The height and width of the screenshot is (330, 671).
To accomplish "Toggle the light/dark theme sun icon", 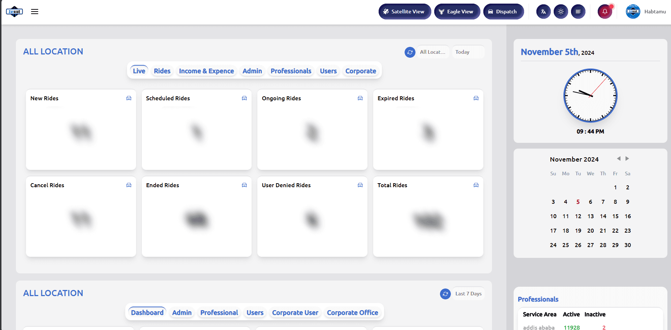I will [x=561, y=12].
